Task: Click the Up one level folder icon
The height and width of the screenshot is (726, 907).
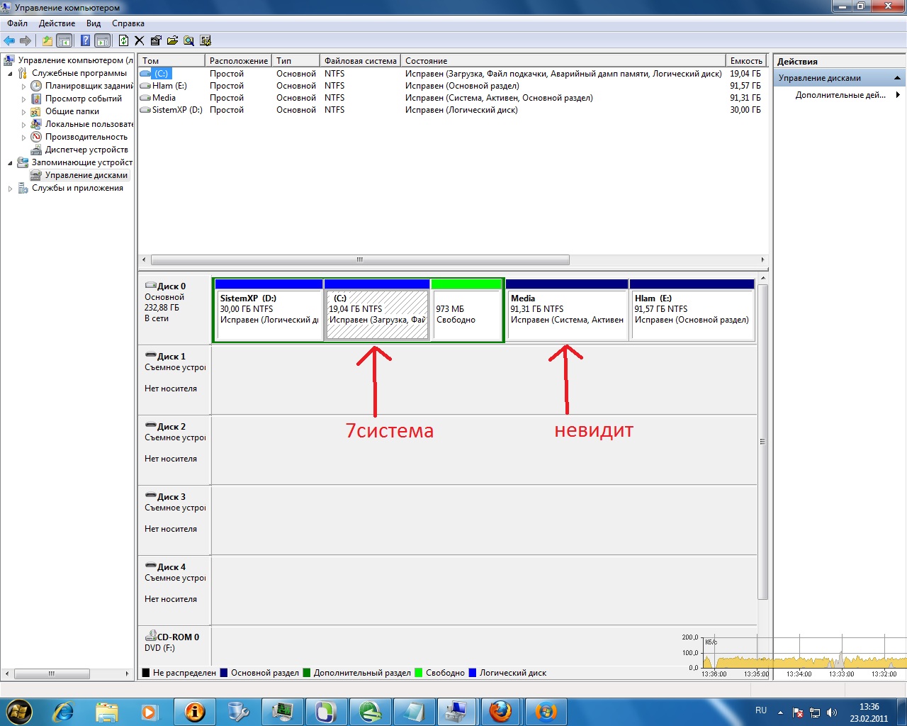Action: pos(47,41)
